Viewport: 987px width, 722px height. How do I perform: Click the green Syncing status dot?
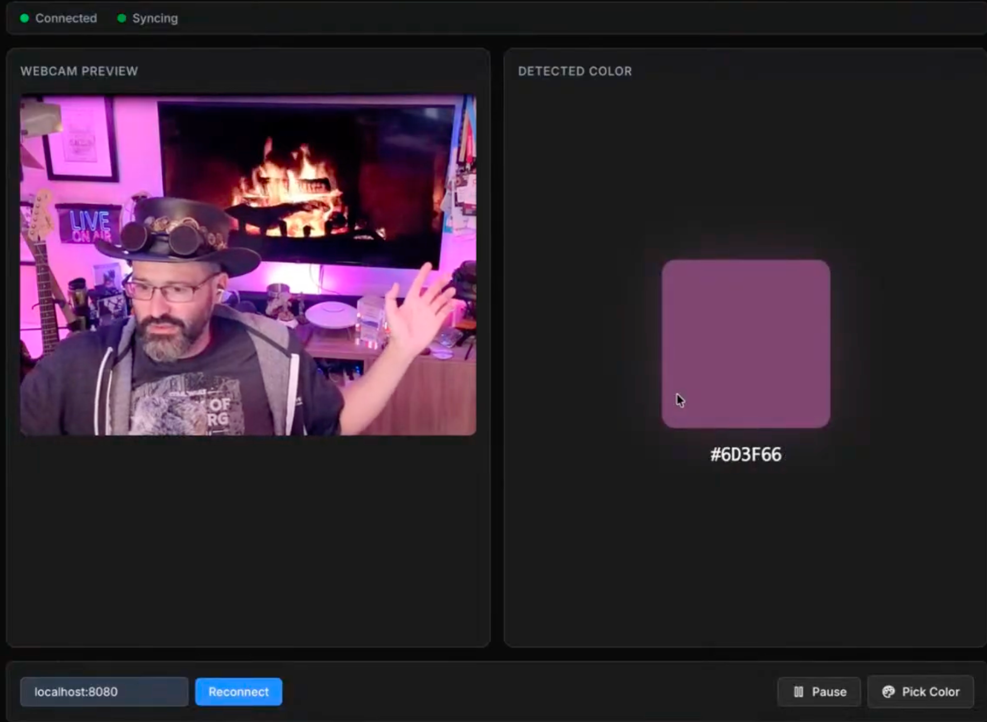tap(122, 18)
